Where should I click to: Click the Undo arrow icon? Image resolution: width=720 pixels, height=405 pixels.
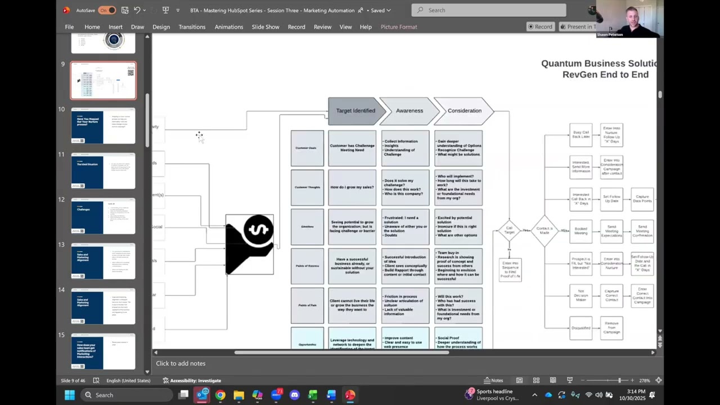coord(137,10)
